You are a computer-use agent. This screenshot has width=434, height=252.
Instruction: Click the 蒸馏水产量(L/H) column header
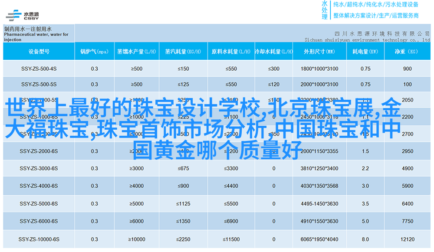(136, 52)
